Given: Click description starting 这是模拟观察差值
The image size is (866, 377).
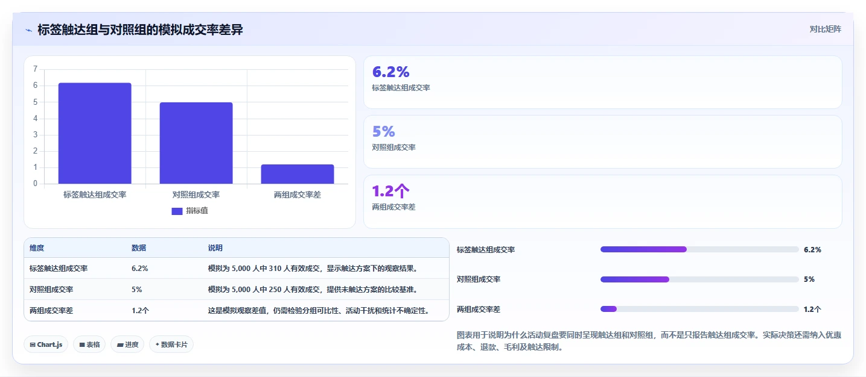Looking at the screenshot, I should 319,311.
